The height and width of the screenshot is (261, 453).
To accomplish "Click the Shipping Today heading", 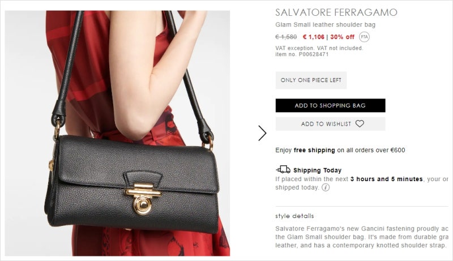I will click(x=317, y=170).
